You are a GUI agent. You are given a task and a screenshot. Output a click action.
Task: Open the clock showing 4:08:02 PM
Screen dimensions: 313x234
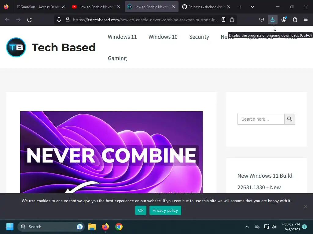pyautogui.click(x=291, y=227)
